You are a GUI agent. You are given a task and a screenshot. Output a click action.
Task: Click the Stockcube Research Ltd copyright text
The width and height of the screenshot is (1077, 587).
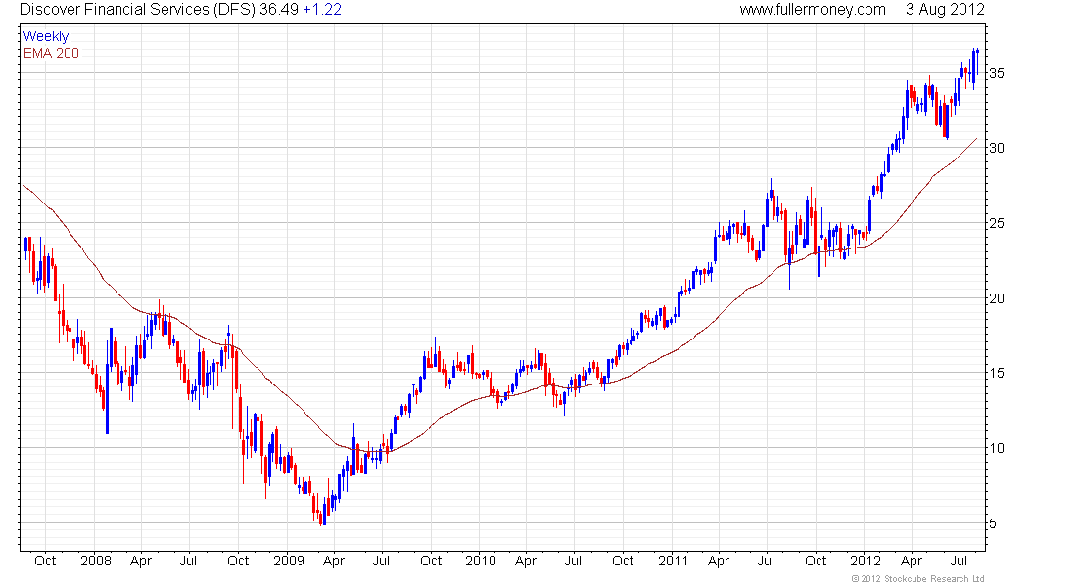917,580
